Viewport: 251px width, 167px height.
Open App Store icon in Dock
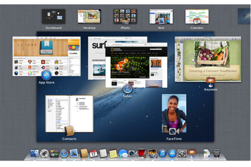172,154
